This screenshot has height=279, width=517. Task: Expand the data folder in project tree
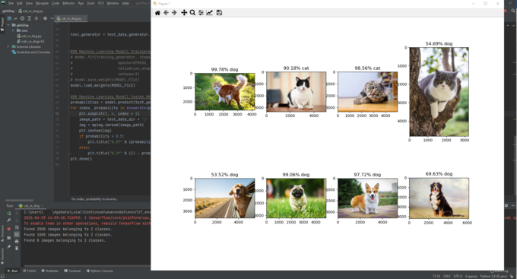point(13,30)
